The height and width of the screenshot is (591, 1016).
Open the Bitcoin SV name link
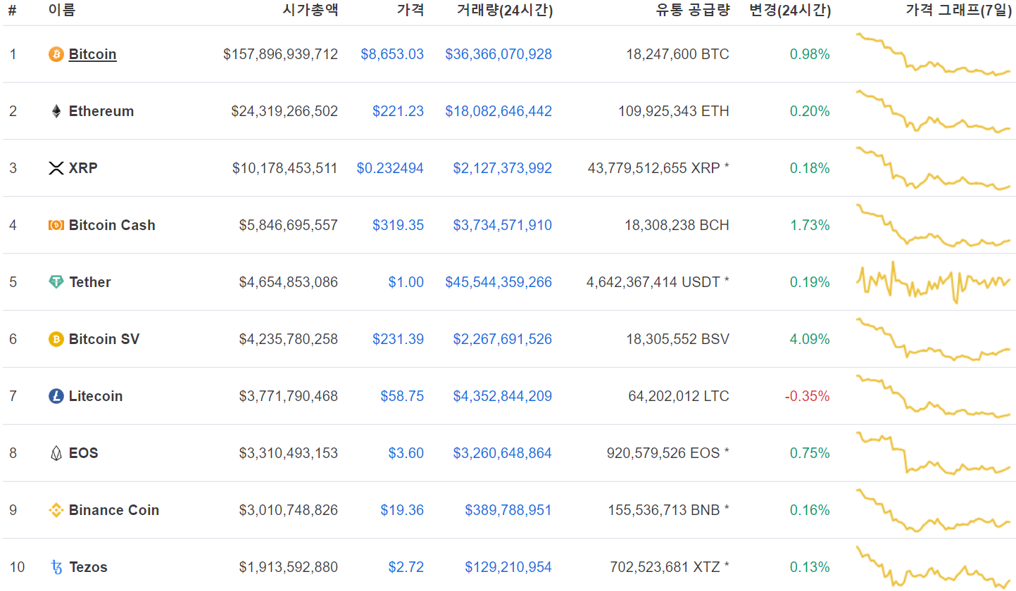pos(104,339)
